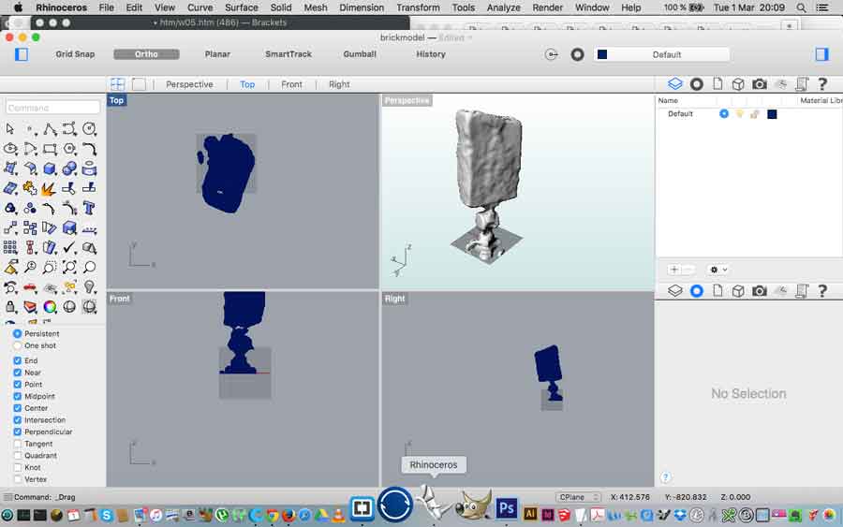
Task: Toggle the Default layer lock icon
Action: tap(755, 114)
